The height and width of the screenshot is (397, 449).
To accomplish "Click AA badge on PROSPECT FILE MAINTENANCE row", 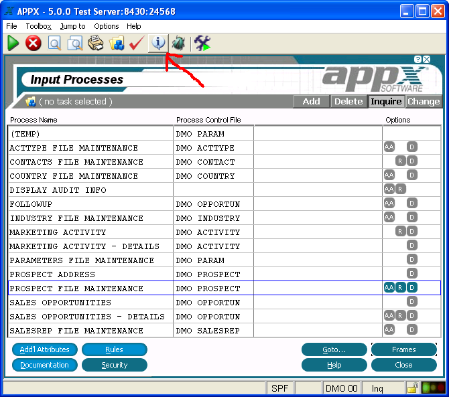I will tap(389, 287).
